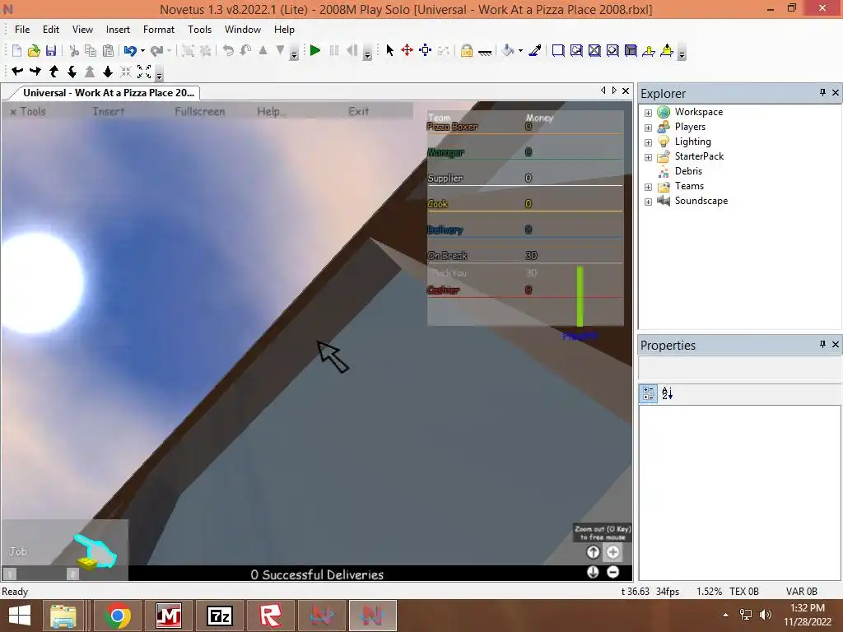Open the Edit menu
Viewport: 843px width, 632px height.
pos(51,30)
